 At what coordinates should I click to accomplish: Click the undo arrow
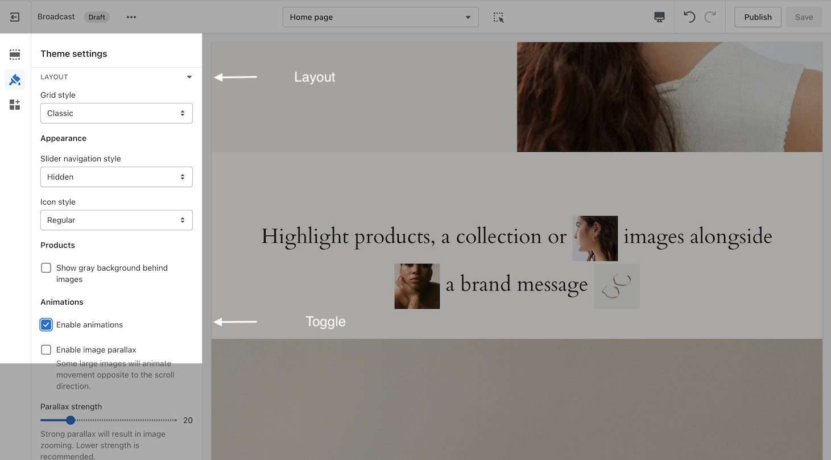[x=689, y=17]
